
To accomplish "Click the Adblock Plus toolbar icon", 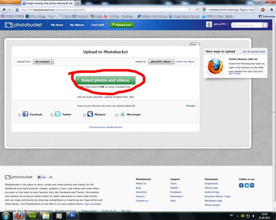I will (x=263, y=10).
